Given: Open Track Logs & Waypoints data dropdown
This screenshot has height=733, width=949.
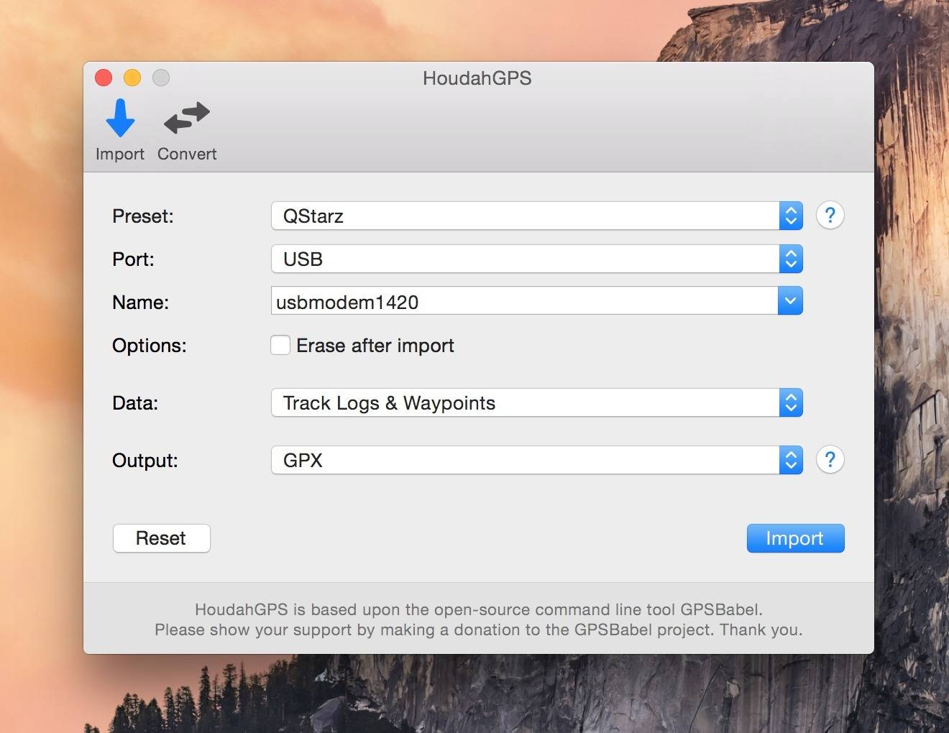Looking at the screenshot, I should tap(536, 402).
